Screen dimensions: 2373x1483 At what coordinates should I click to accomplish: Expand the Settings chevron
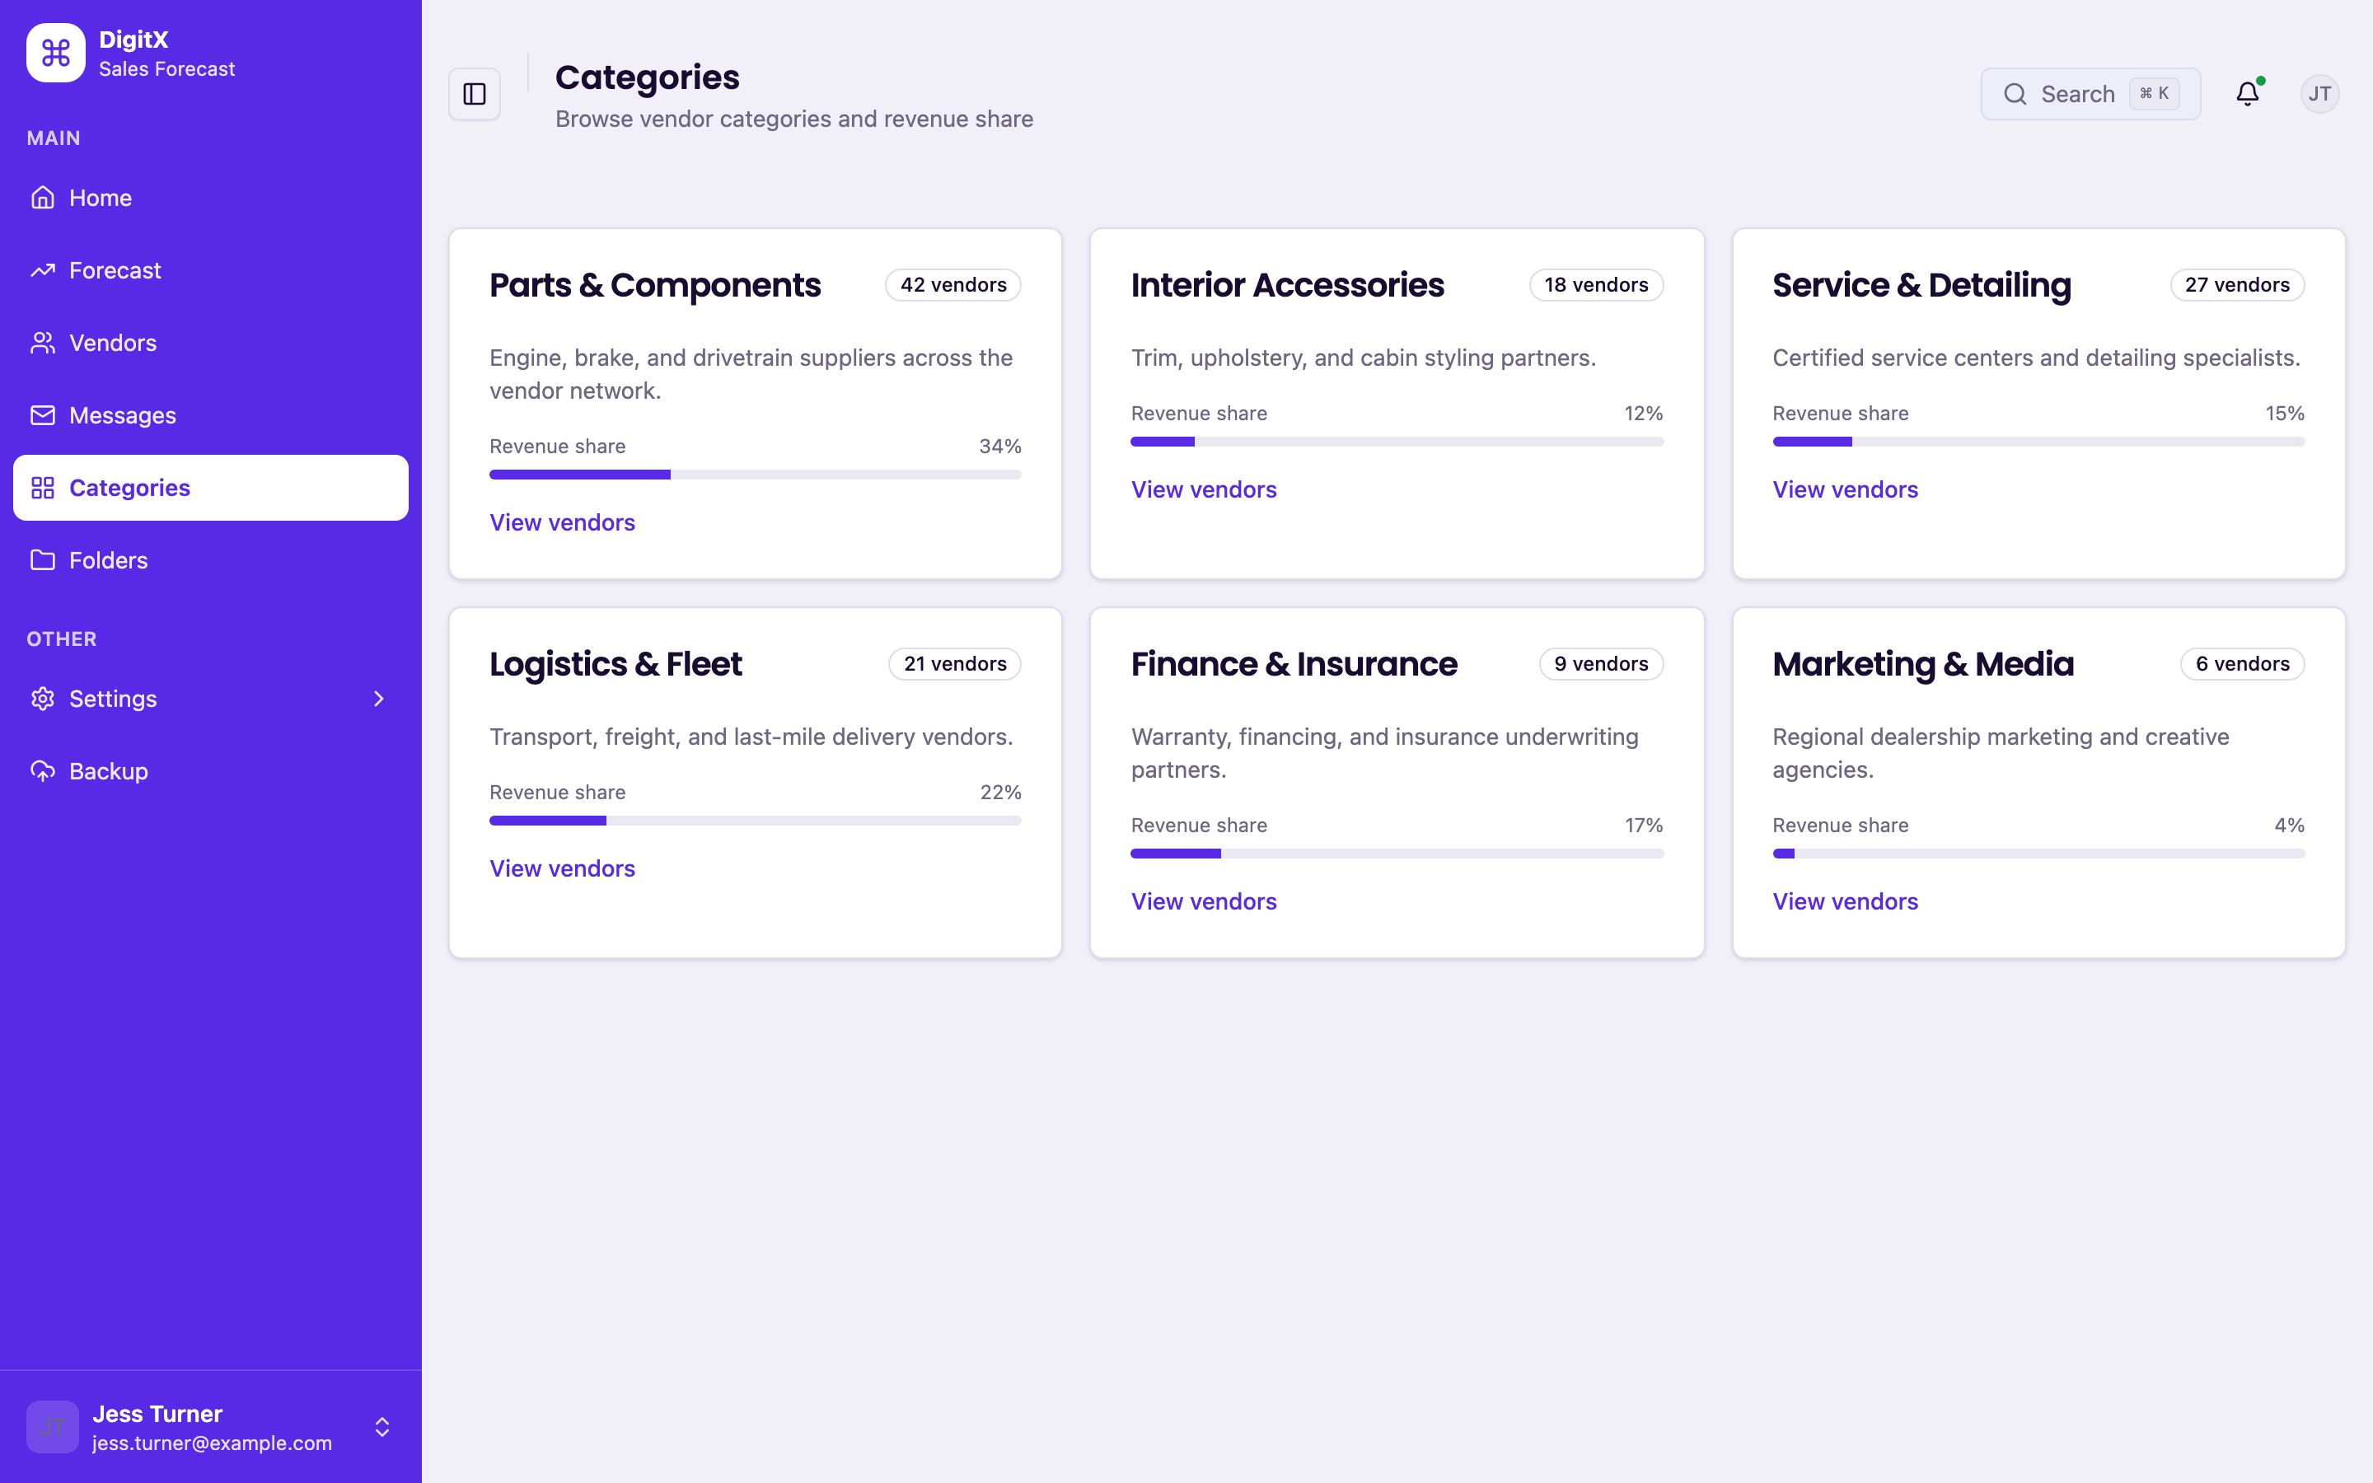click(x=380, y=699)
